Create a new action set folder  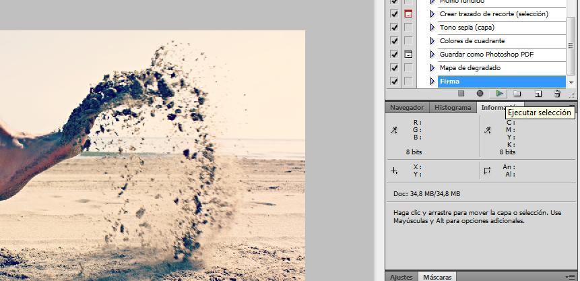[517, 94]
